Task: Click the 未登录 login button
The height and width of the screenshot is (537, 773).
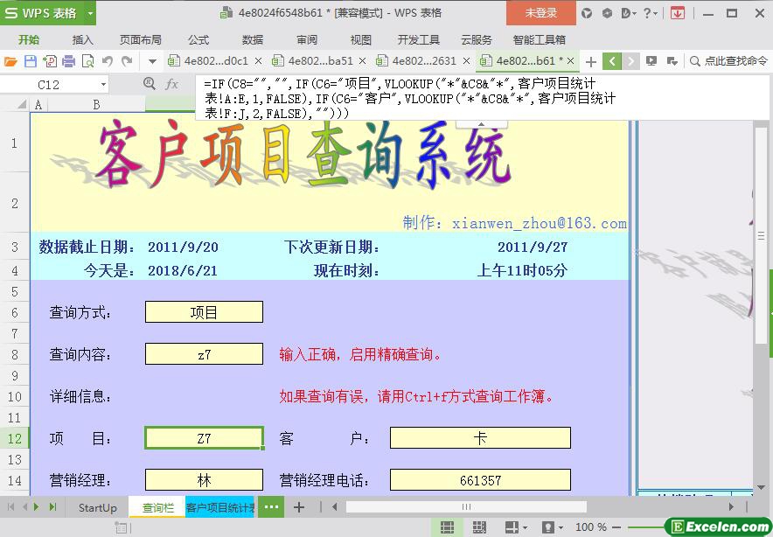Action: click(540, 13)
